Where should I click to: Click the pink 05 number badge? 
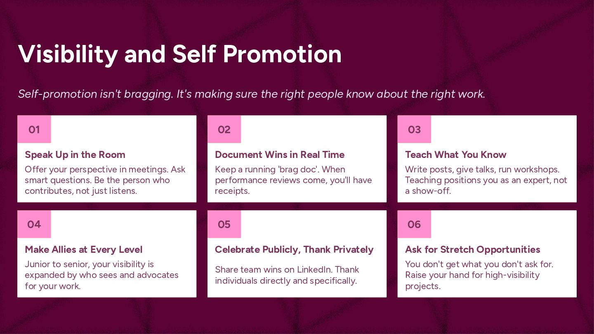(x=224, y=224)
